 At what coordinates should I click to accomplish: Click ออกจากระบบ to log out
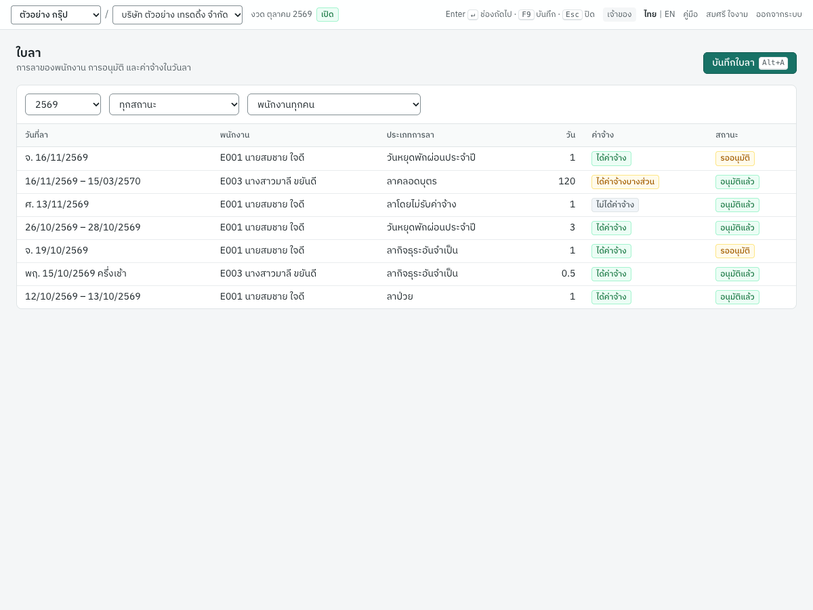[x=779, y=14]
